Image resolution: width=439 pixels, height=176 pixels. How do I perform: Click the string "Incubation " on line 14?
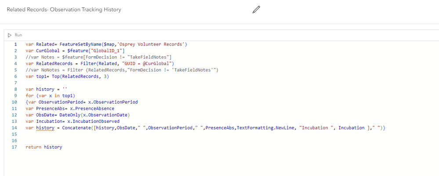317,128
